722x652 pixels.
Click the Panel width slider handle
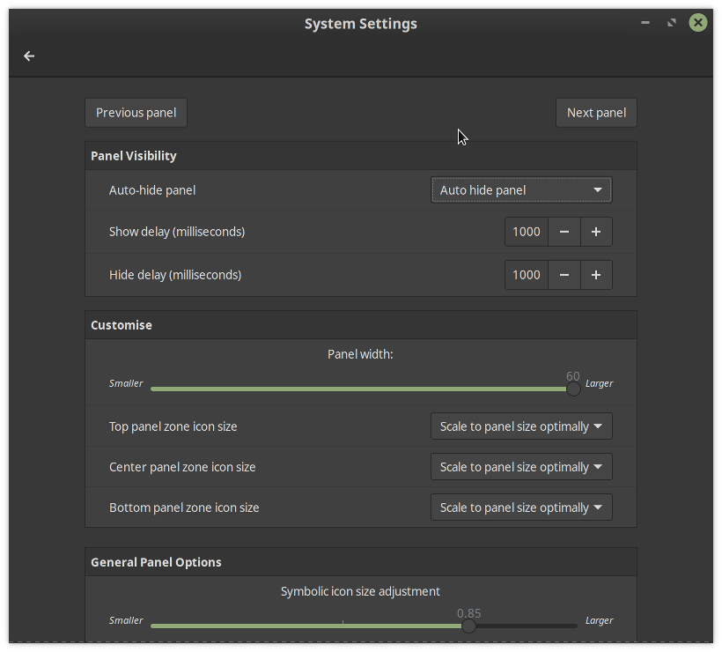pos(573,389)
